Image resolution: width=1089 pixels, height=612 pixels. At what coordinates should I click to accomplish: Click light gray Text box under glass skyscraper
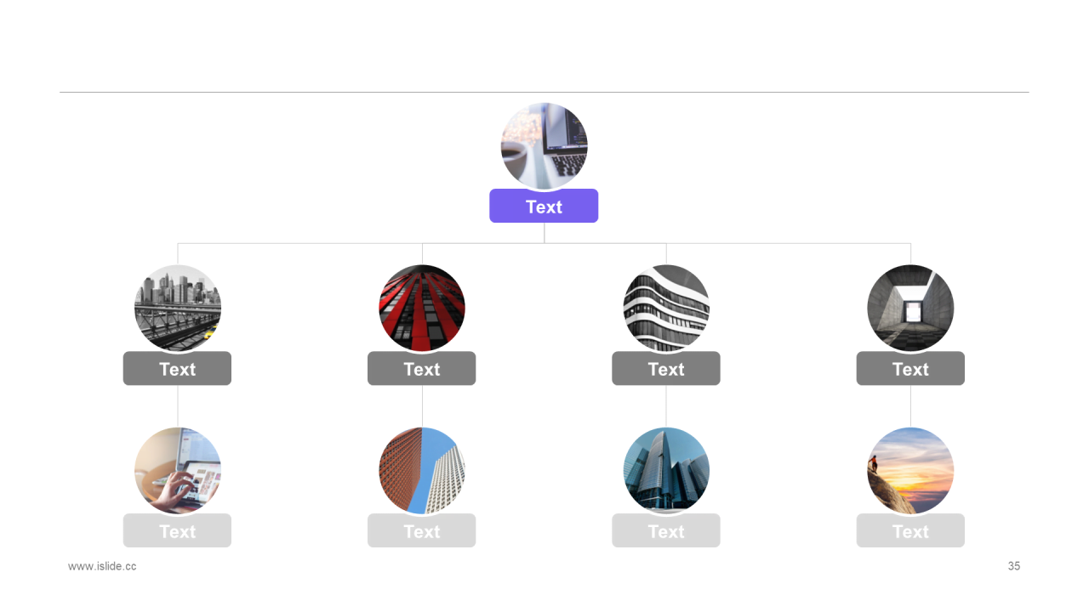tap(666, 530)
